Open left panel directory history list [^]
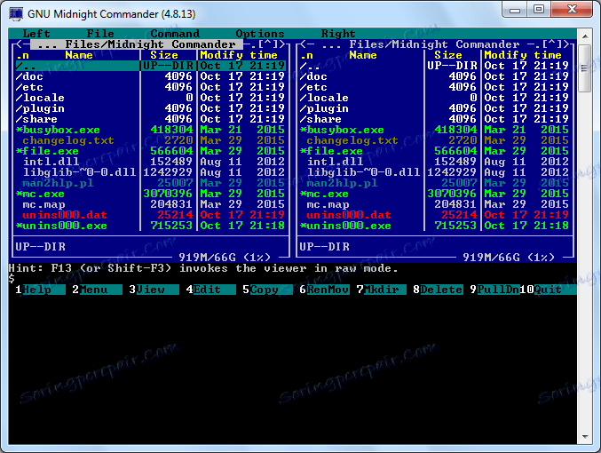The image size is (601, 453). click(x=268, y=44)
